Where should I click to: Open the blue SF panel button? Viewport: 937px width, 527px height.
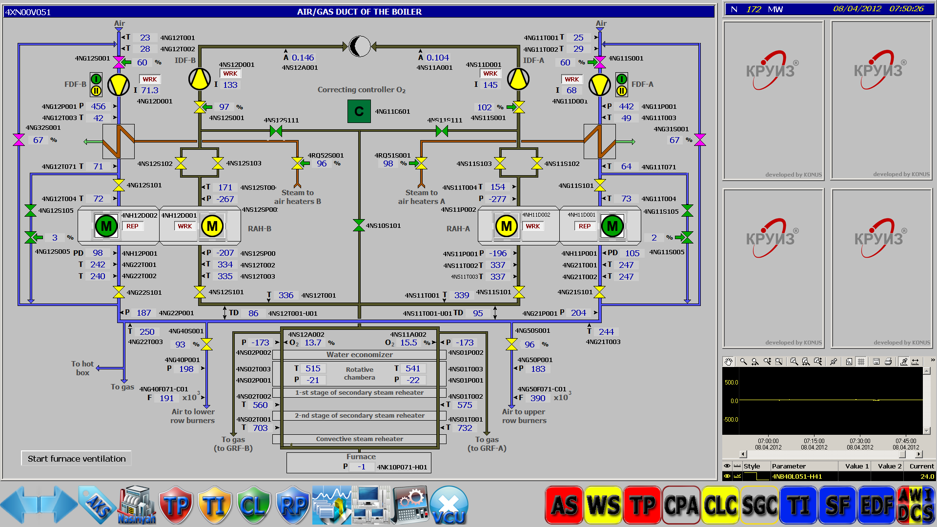[837, 506]
